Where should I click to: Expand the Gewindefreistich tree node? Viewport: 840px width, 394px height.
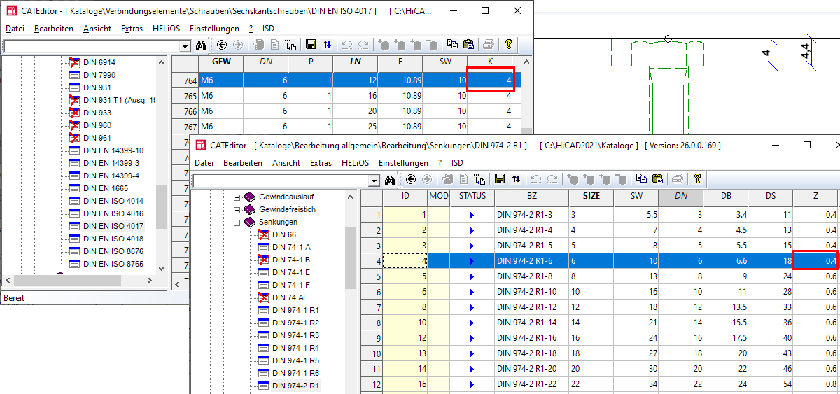click(x=237, y=210)
